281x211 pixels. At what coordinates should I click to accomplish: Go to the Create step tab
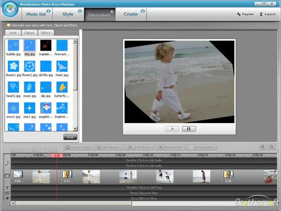click(131, 14)
